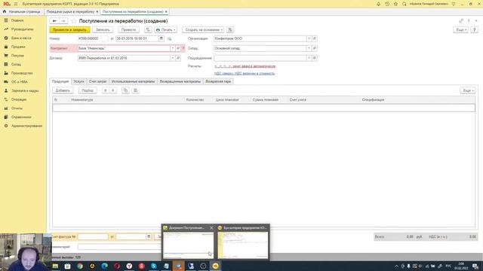Switch to Счет затрат tab
483x271 pixels.
click(97, 81)
